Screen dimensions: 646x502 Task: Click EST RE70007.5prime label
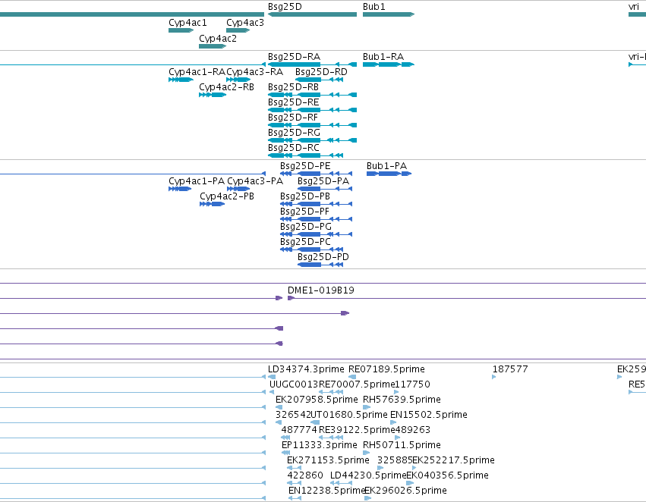[x=357, y=384]
